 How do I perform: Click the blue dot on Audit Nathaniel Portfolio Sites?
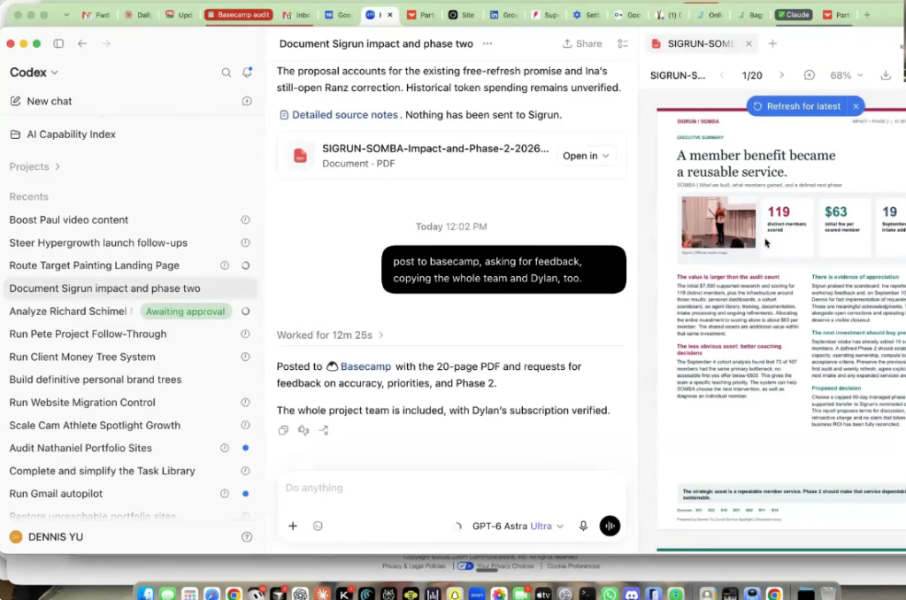click(246, 448)
